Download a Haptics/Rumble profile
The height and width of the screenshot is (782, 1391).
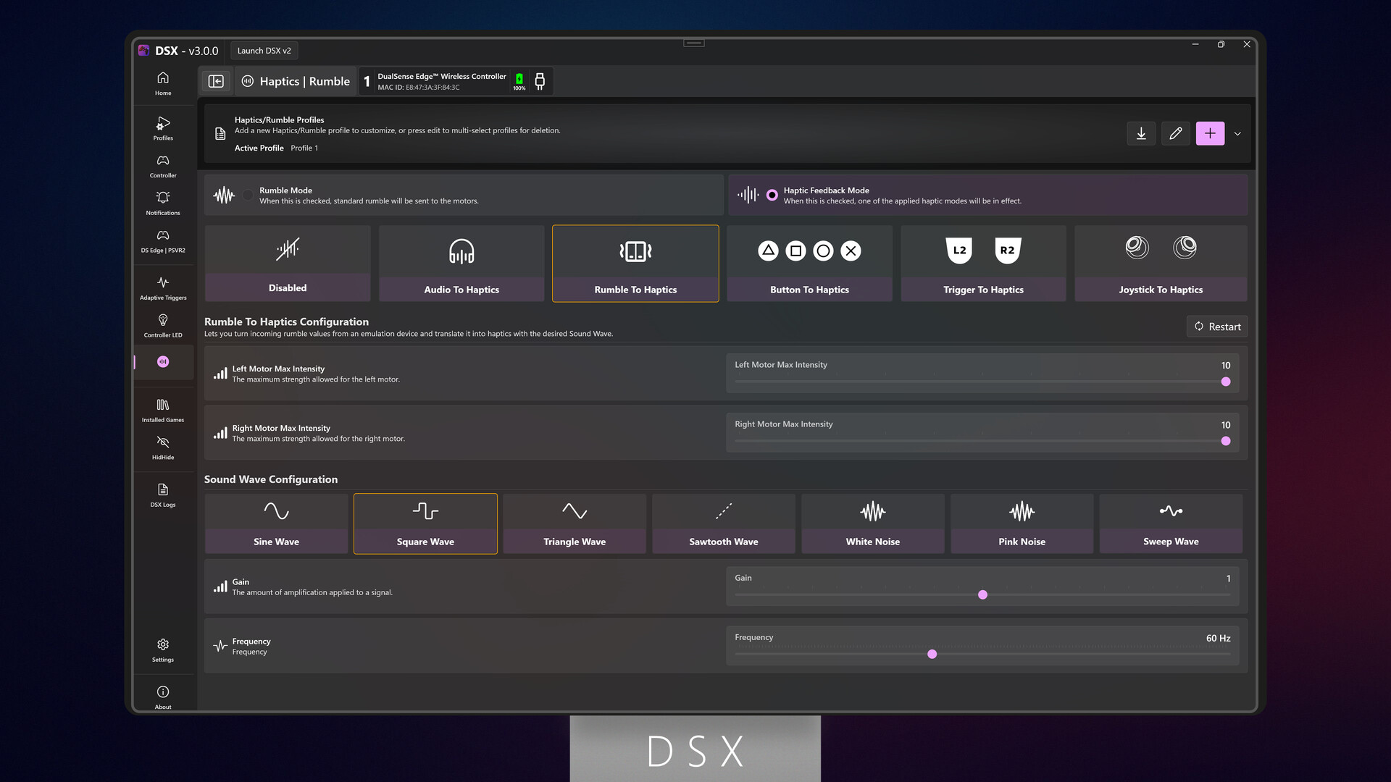(x=1141, y=133)
